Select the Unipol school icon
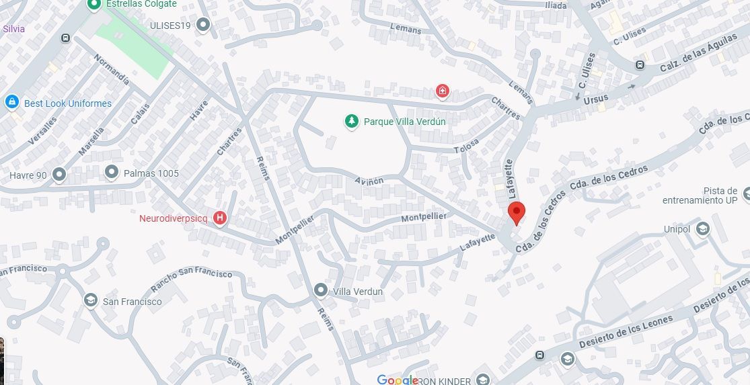This screenshot has width=750, height=385. point(703,229)
